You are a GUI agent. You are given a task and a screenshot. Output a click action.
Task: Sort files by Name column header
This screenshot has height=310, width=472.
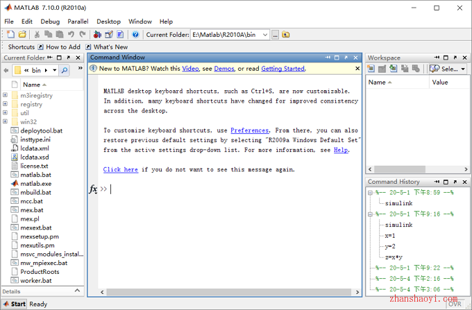pyautogui.click(x=35, y=85)
